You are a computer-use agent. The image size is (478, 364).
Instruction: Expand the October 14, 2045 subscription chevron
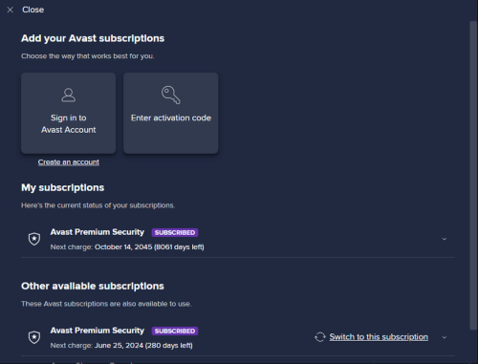click(x=445, y=239)
